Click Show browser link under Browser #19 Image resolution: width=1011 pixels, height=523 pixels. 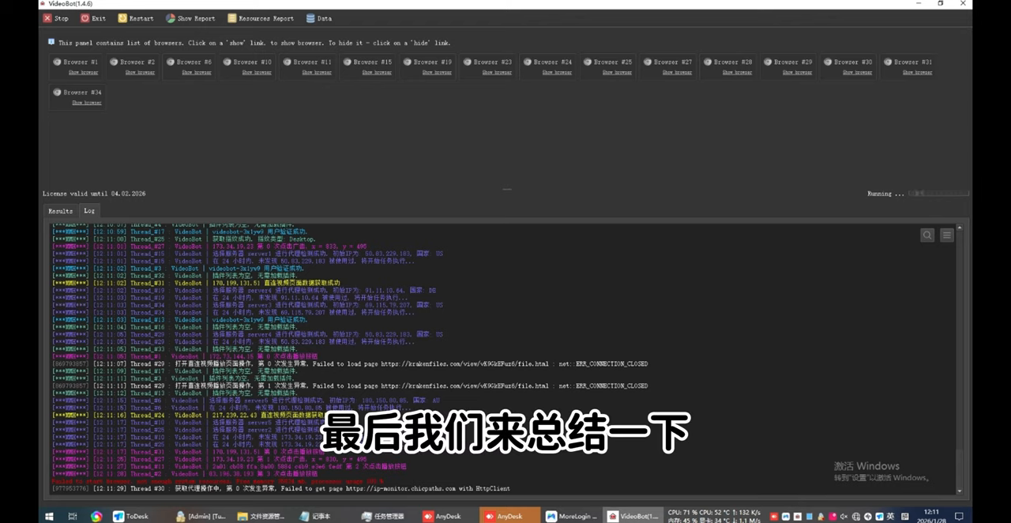click(x=437, y=73)
